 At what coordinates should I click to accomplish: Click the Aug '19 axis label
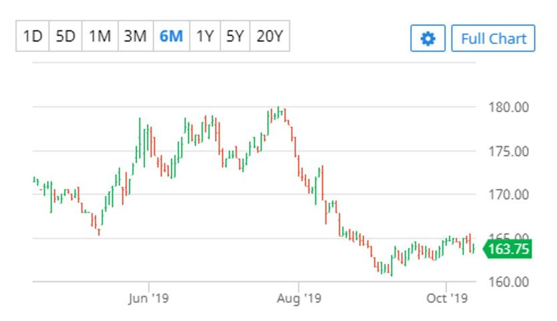pyautogui.click(x=299, y=298)
